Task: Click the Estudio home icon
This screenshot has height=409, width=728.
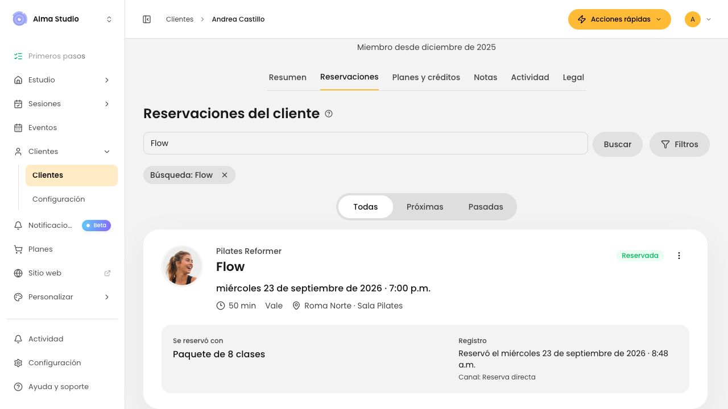Action: 18,80
